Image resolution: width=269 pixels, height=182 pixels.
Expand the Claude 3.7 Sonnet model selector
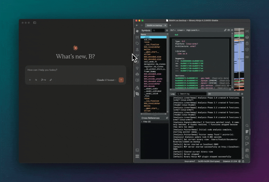tap(106, 80)
